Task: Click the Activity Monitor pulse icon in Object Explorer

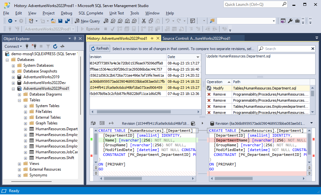Action: 62,47
